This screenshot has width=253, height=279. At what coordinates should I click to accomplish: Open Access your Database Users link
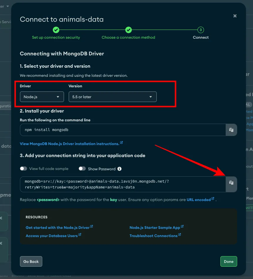tap(53, 236)
